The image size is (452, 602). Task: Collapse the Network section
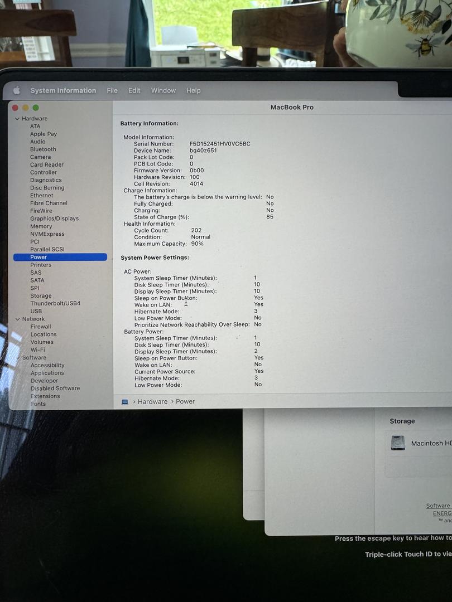pyautogui.click(x=18, y=319)
